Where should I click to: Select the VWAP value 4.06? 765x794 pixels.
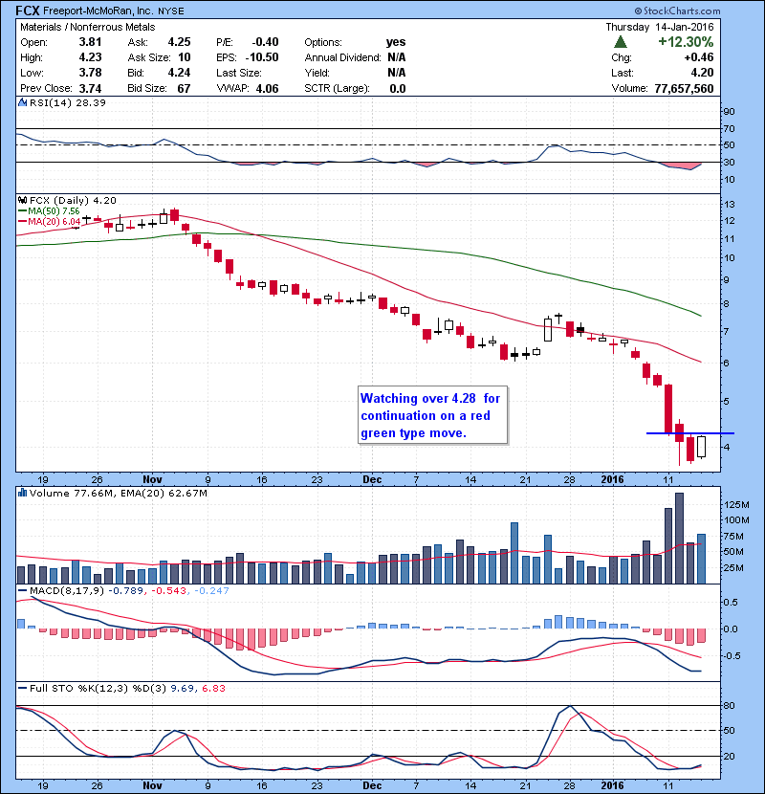coord(268,88)
